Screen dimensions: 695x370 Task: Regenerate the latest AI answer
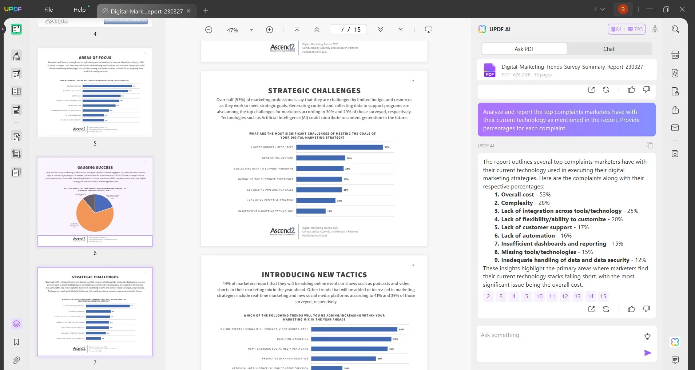click(606, 309)
